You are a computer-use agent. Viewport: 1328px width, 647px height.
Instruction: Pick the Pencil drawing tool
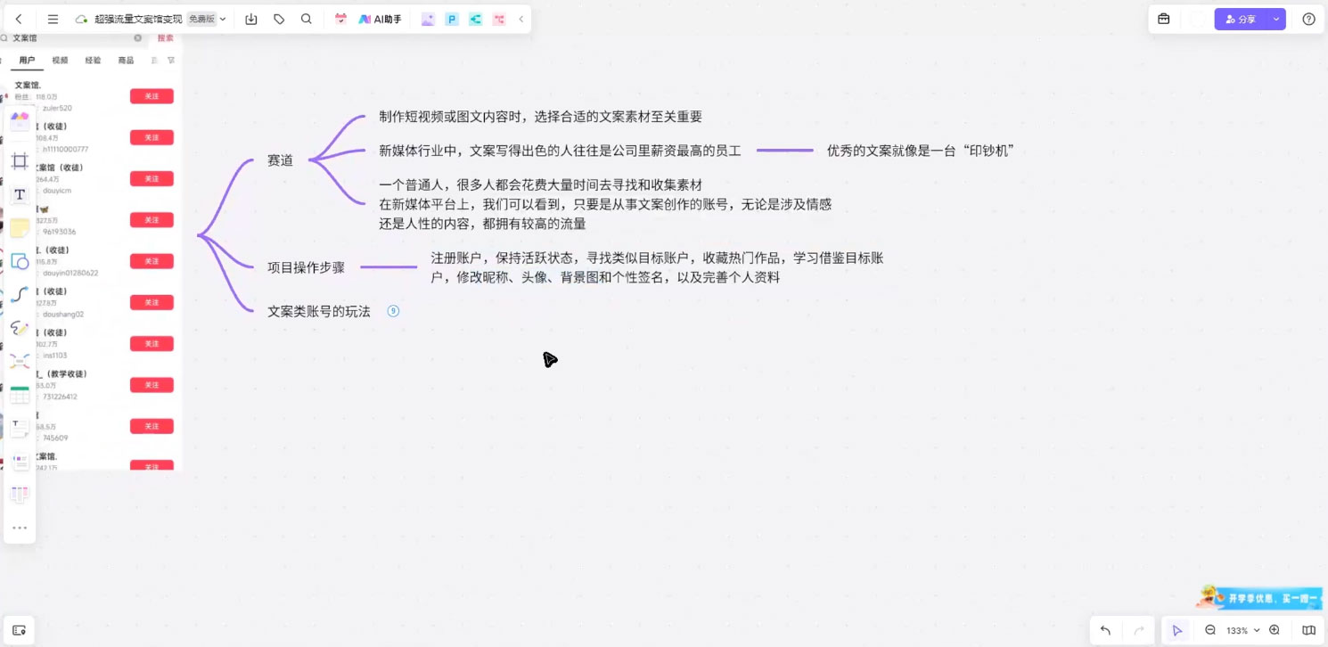pyautogui.click(x=20, y=328)
